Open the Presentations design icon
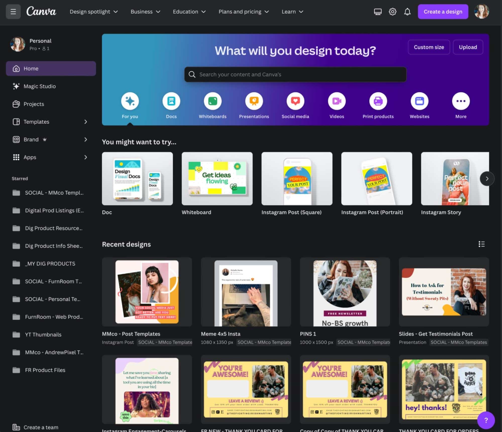Image resolution: width=502 pixels, height=432 pixels. pos(254,101)
